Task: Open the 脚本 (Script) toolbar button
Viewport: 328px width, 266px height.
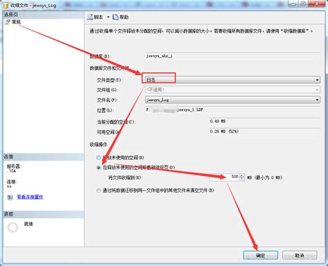Action: pos(95,17)
